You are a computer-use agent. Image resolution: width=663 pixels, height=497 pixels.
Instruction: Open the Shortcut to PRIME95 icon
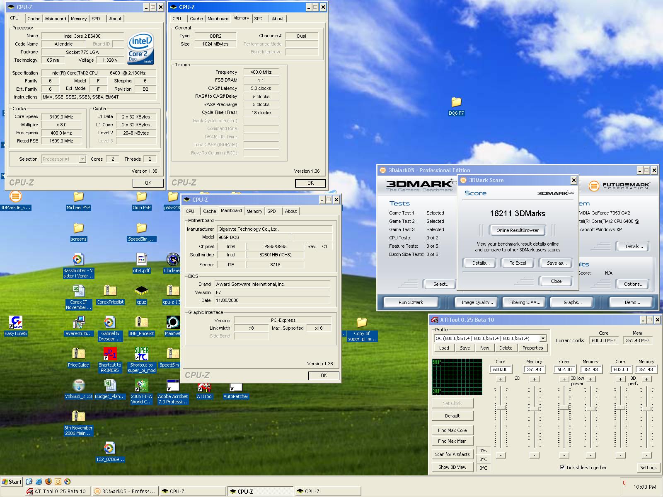(110, 355)
